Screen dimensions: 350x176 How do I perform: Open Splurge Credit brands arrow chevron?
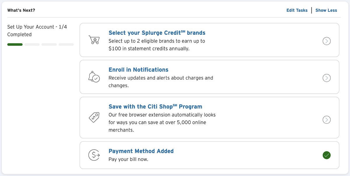(327, 41)
